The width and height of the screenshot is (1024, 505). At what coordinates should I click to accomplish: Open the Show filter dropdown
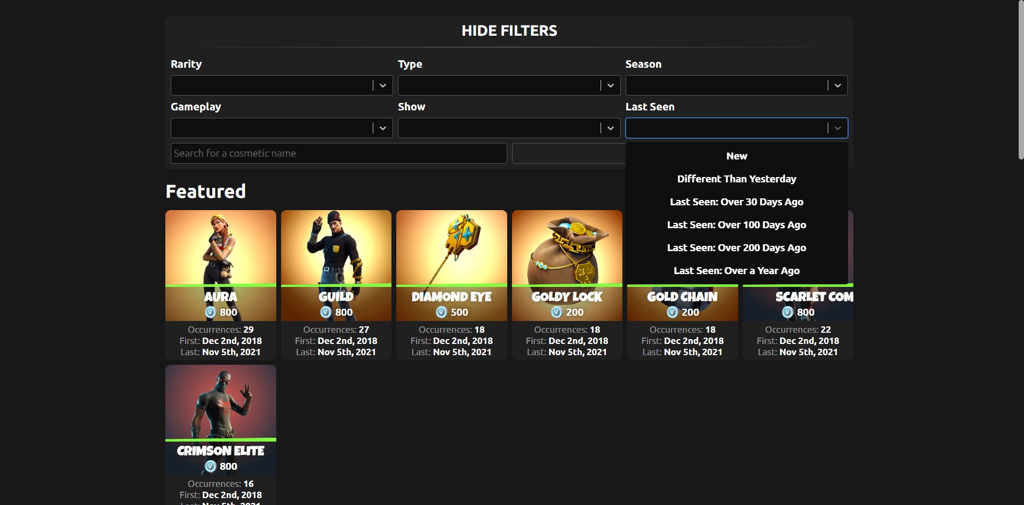pyautogui.click(x=509, y=128)
